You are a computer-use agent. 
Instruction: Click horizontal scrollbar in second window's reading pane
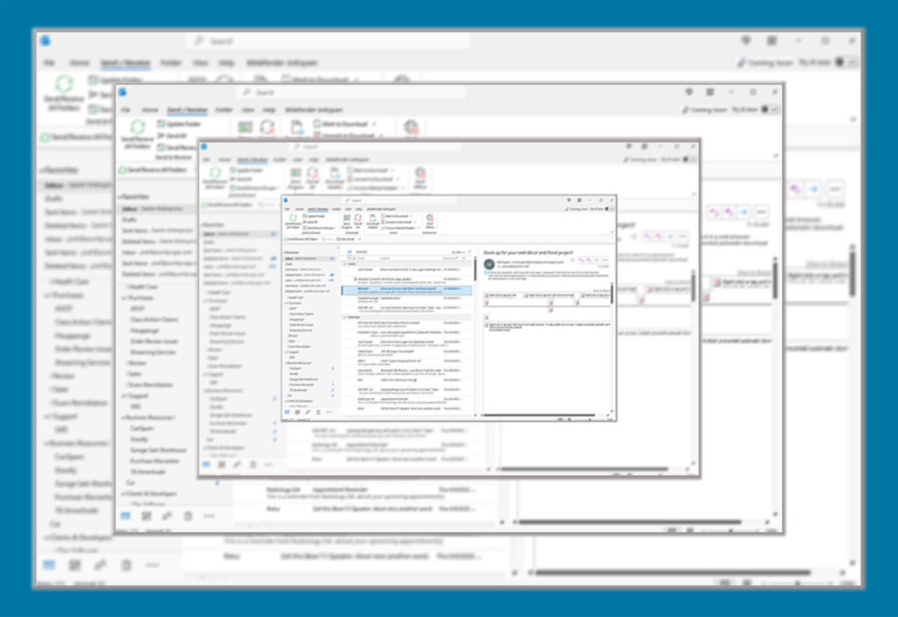tap(630, 522)
